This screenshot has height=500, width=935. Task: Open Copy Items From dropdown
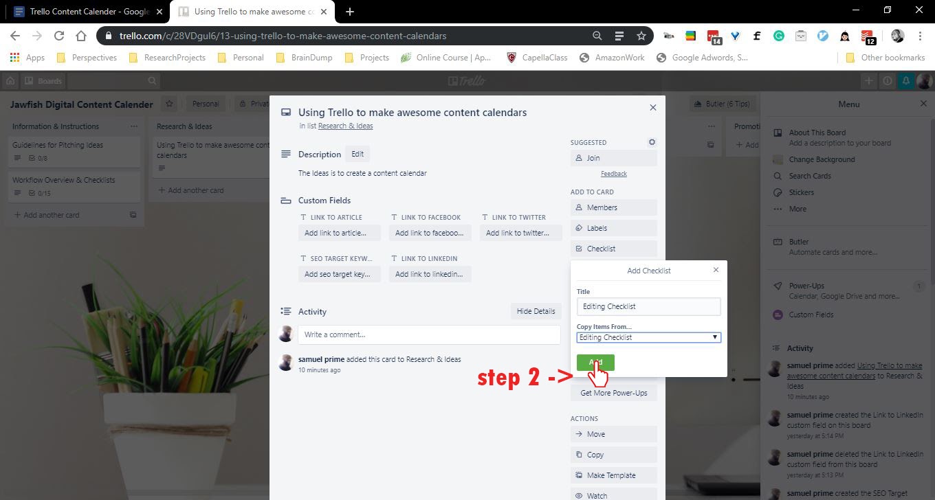pos(648,337)
